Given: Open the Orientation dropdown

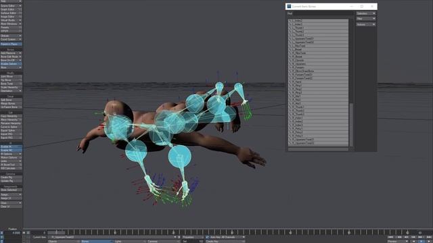Looking at the screenshot, I should click(11, 90).
